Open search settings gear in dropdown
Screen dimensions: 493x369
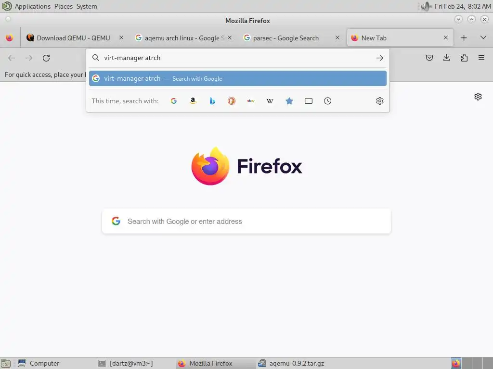380,101
